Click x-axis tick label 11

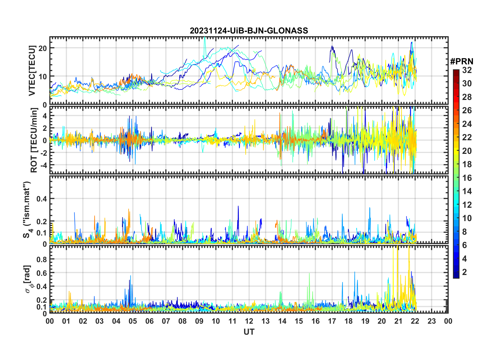[x=232, y=321]
